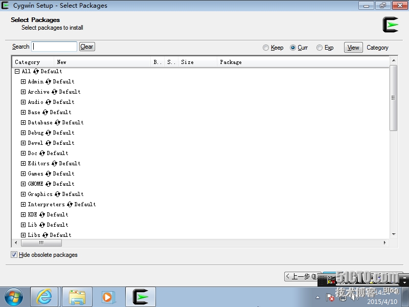Expand the Debug category
Image resolution: width=409 pixels, height=307 pixels.
[23, 133]
